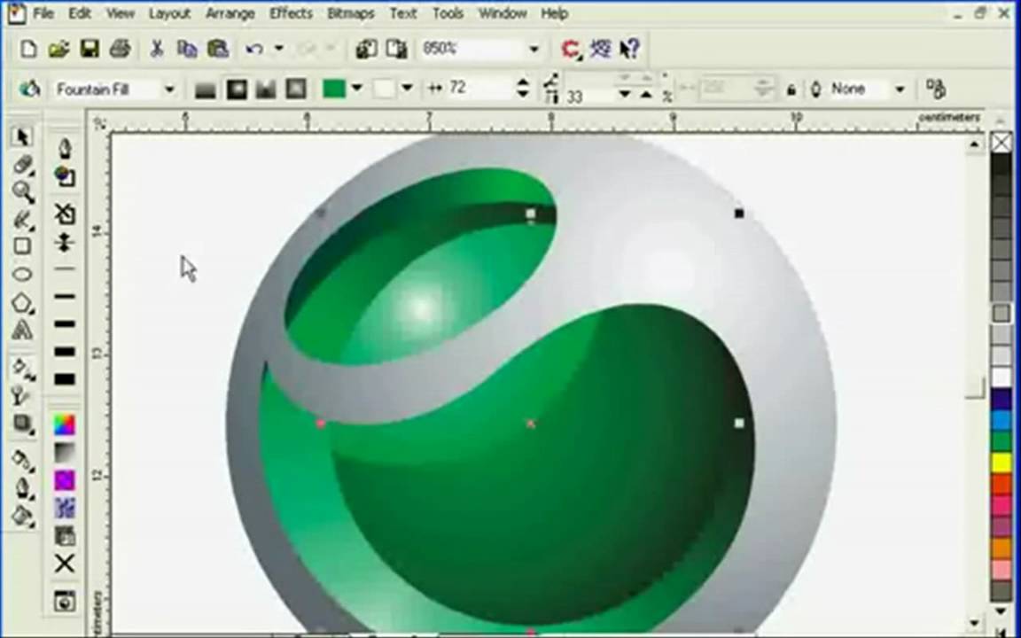Screen dimensions: 1021x638
Task: Click the midpoint value field showing 72
Action: pos(479,88)
